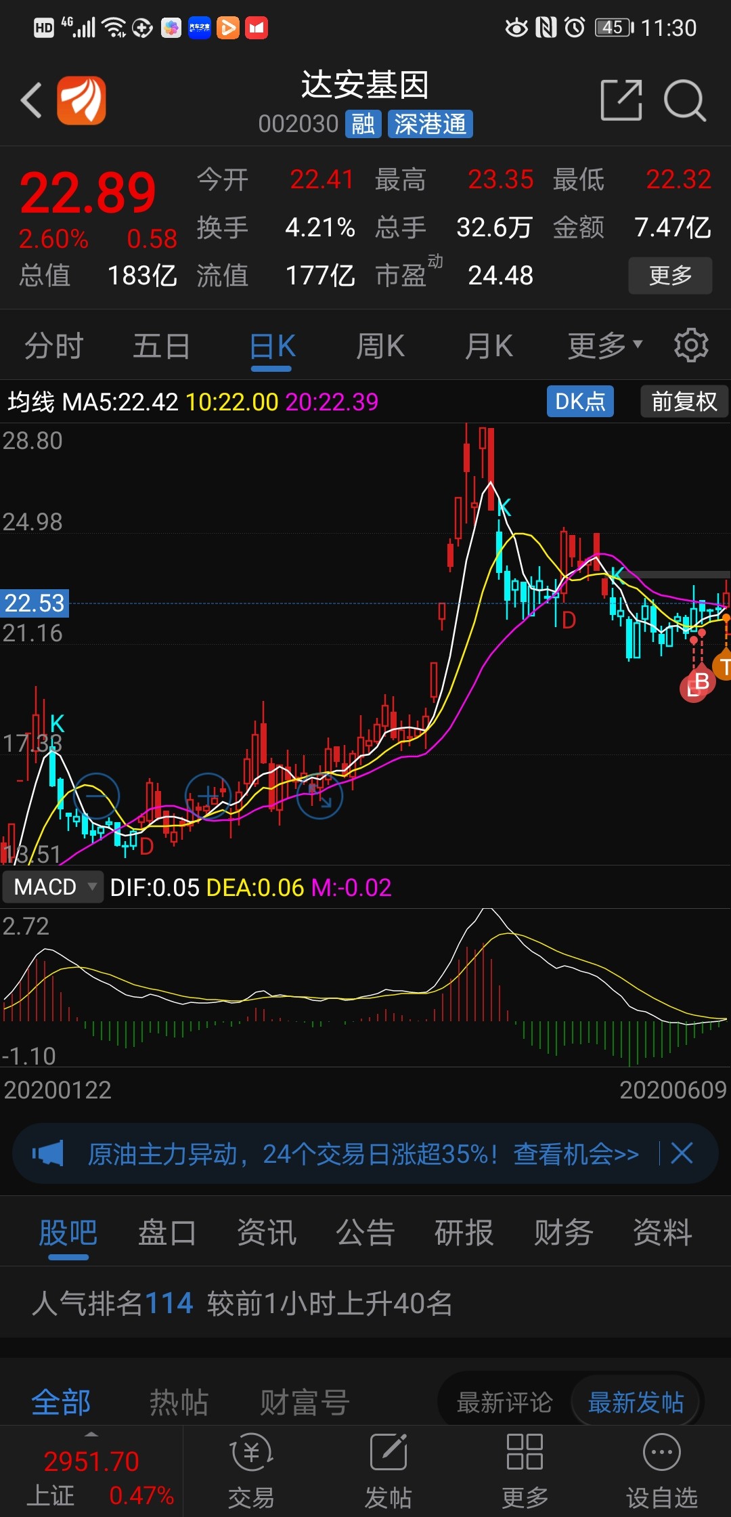Tap the red B buy marker on chart
The image size is (731, 1517).
pos(702,681)
